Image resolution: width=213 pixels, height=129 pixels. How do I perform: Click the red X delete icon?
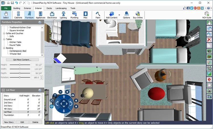(209, 40)
